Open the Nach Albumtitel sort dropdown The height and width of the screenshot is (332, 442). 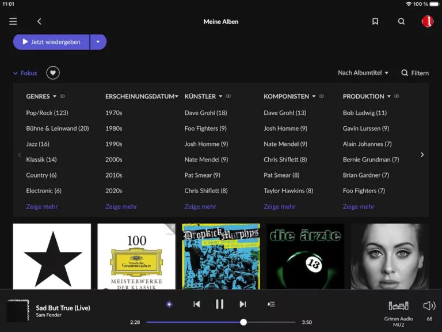tap(363, 73)
